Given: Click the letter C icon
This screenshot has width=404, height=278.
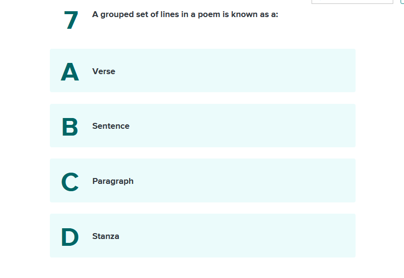Looking at the screenshot, I should click(x=70, y=181).
